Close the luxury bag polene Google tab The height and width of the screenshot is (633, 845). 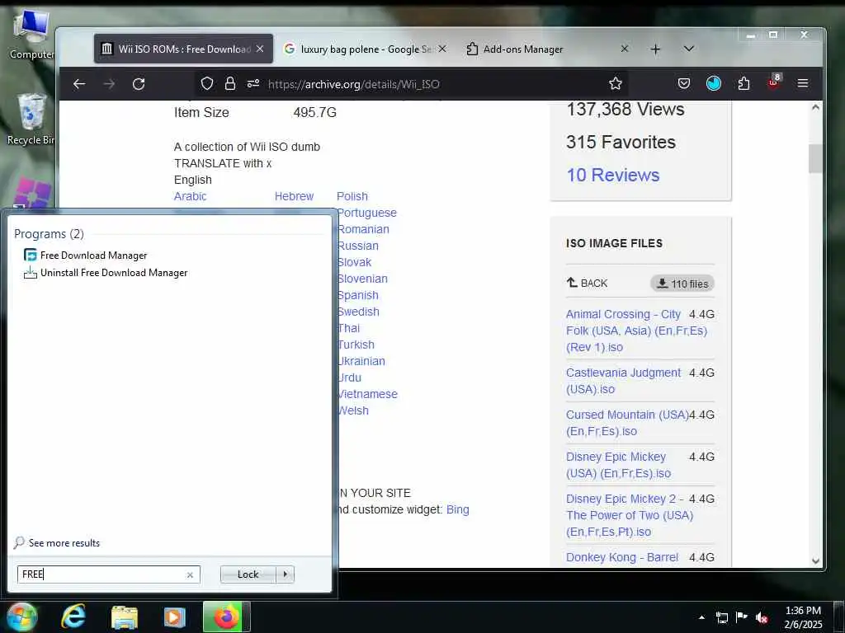coord(442,49)
